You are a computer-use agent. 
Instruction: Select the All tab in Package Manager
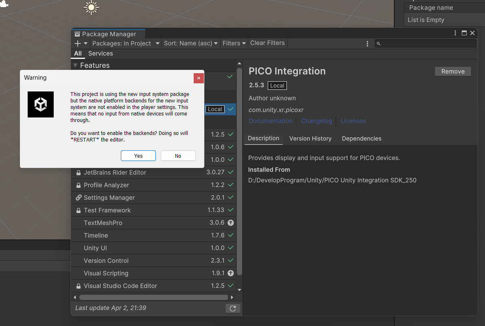tap(78, 54)
